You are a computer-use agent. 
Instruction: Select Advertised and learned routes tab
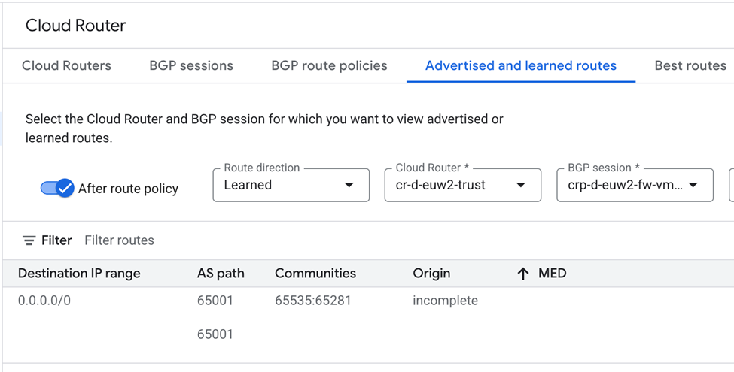(521, 65)
